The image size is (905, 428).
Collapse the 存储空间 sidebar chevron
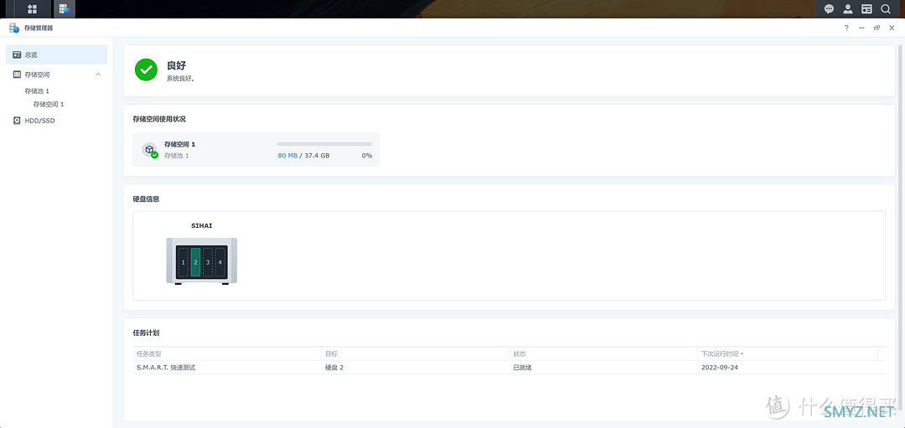(98, 75)
